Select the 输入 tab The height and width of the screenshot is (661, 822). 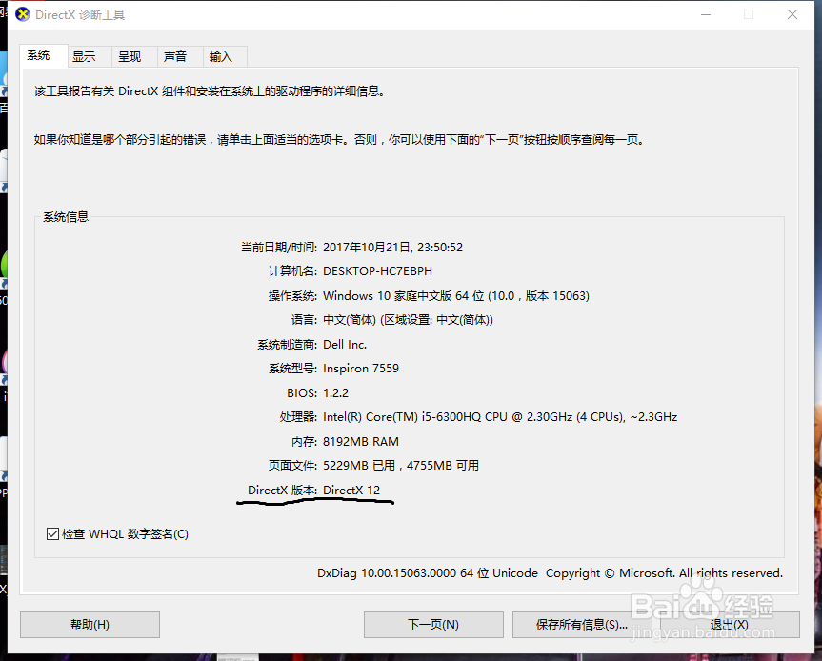(x=225, y=56)
